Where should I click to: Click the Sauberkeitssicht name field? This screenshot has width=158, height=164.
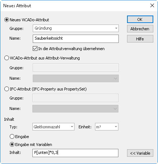pyautogui.click(x=76, y=39)
